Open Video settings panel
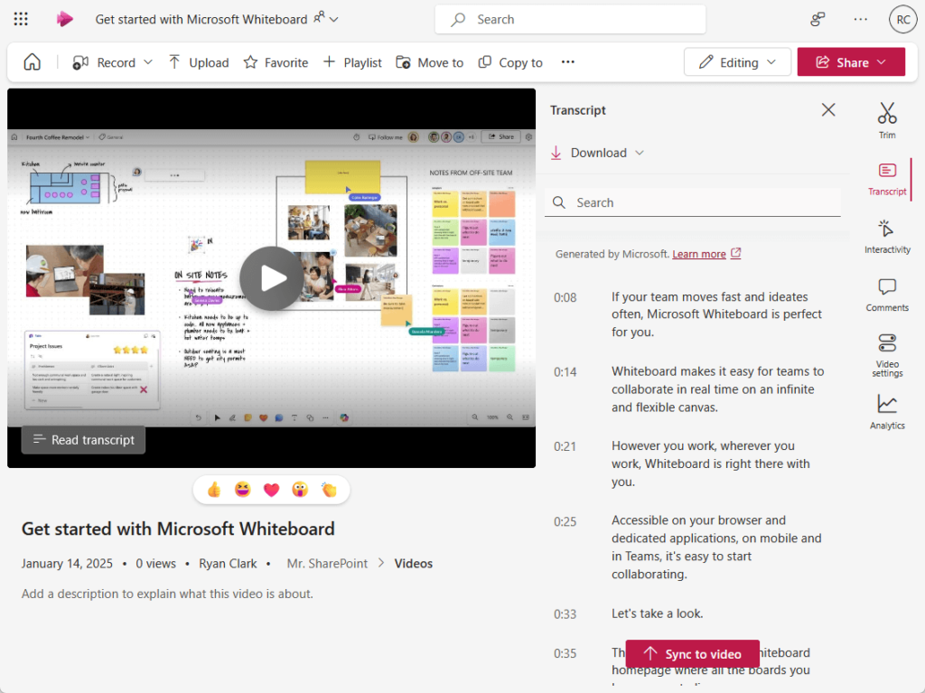925x693 pixels. pyautogui.click(x=887, y=355)
